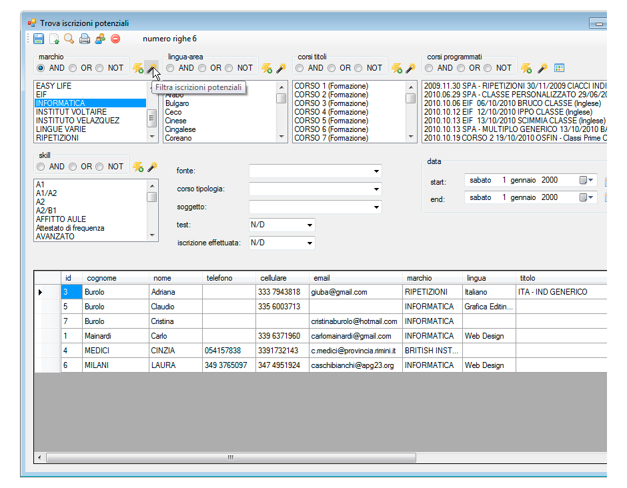627x488 pixels.
Task: Click the nome column header
Action: (x=175, y=278)
